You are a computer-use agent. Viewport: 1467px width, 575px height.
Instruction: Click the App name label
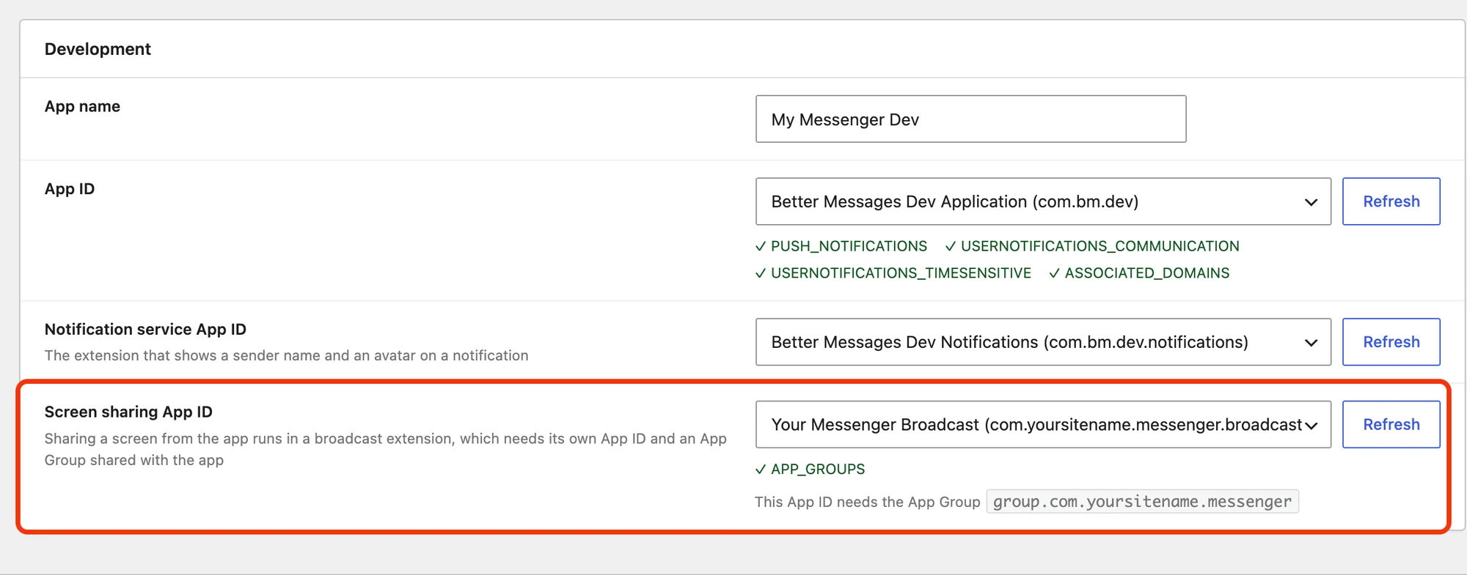point(82,106)
